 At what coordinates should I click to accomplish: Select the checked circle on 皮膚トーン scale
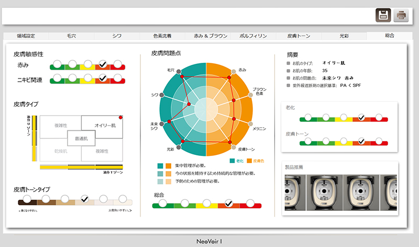coord(361,141)
